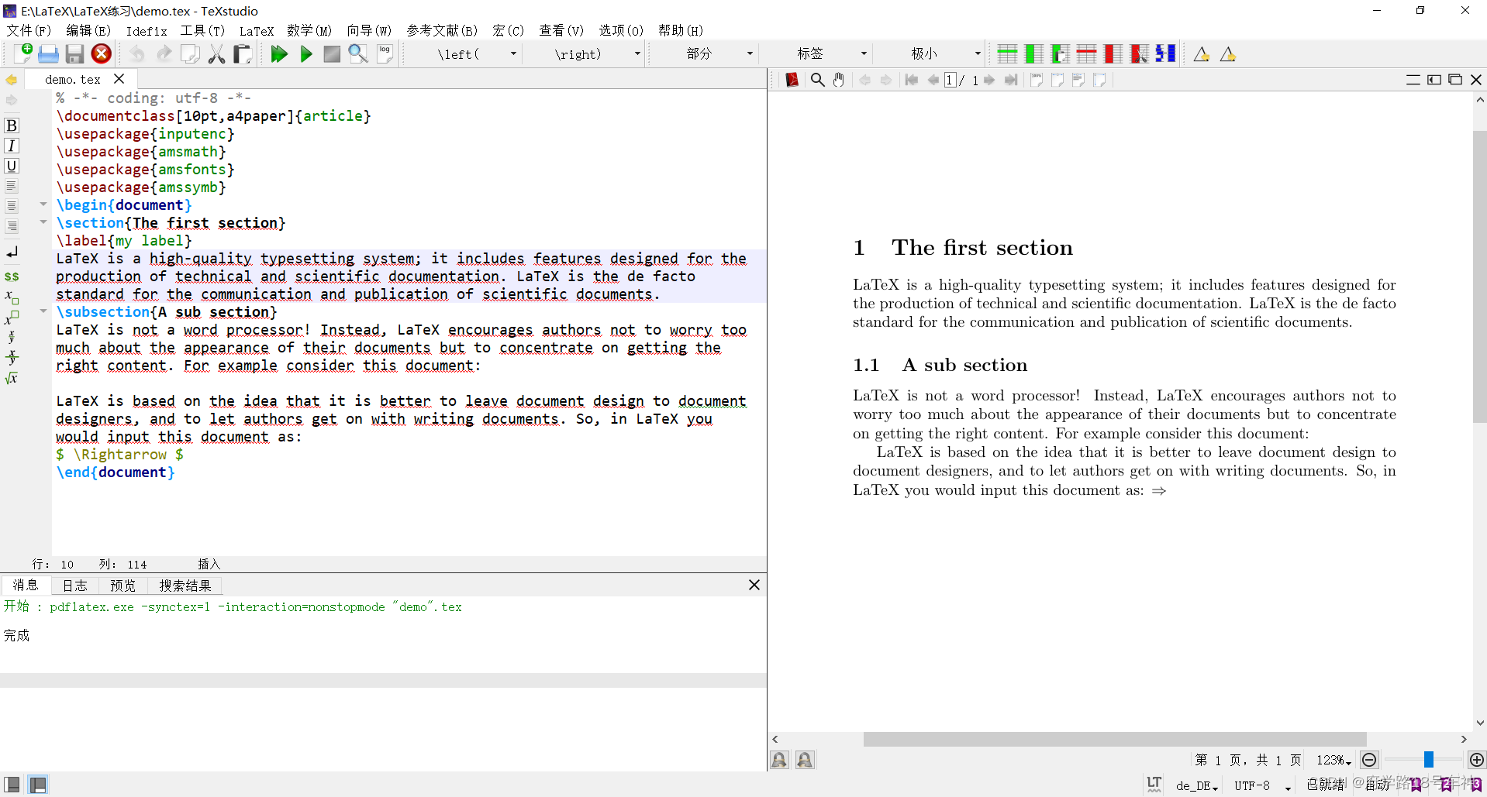Apply italic with the I sidebar button

pyautogui.click(x=12, y=146)
